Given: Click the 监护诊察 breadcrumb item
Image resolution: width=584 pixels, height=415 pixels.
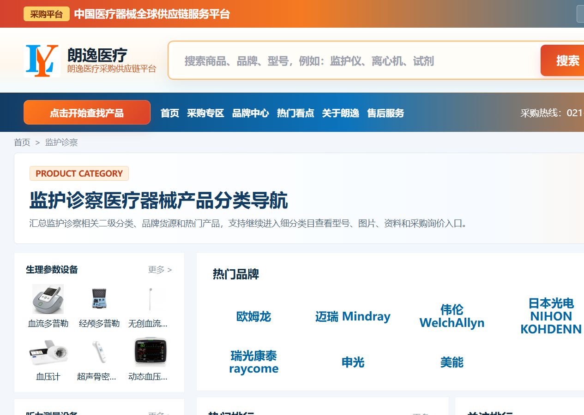Looking at the screenshot, I should [61, 142].
